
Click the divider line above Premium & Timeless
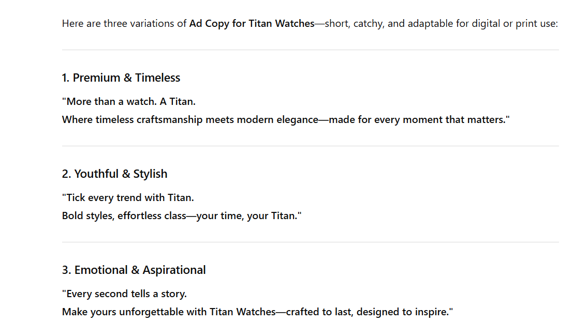[x=311, y=50]
